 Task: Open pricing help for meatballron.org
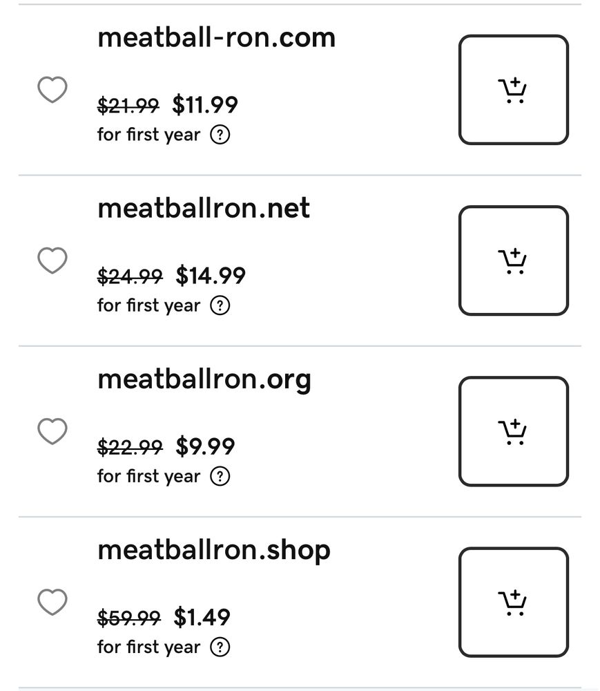point(220,476)
